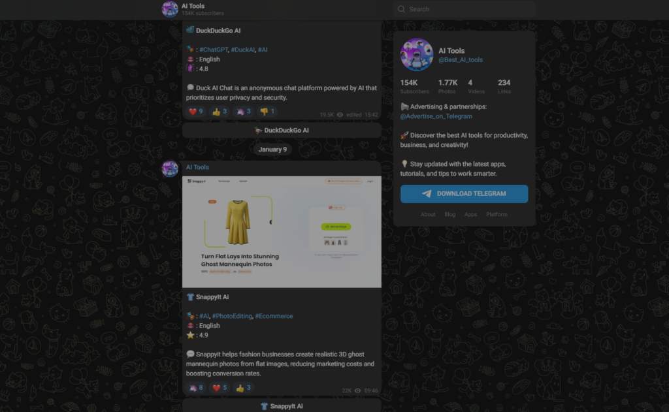Image resolution: width=669 pixels, height=412 pixels.
Task: Click AI Tools avatar beside SnappyIt post
Action: pos(170,169)
